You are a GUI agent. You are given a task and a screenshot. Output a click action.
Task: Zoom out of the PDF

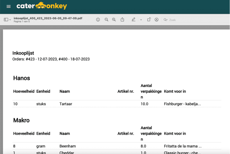pyautogui.click(x=106, y=20)
